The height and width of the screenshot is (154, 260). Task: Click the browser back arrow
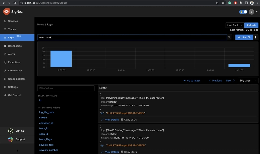click(4, 3)
